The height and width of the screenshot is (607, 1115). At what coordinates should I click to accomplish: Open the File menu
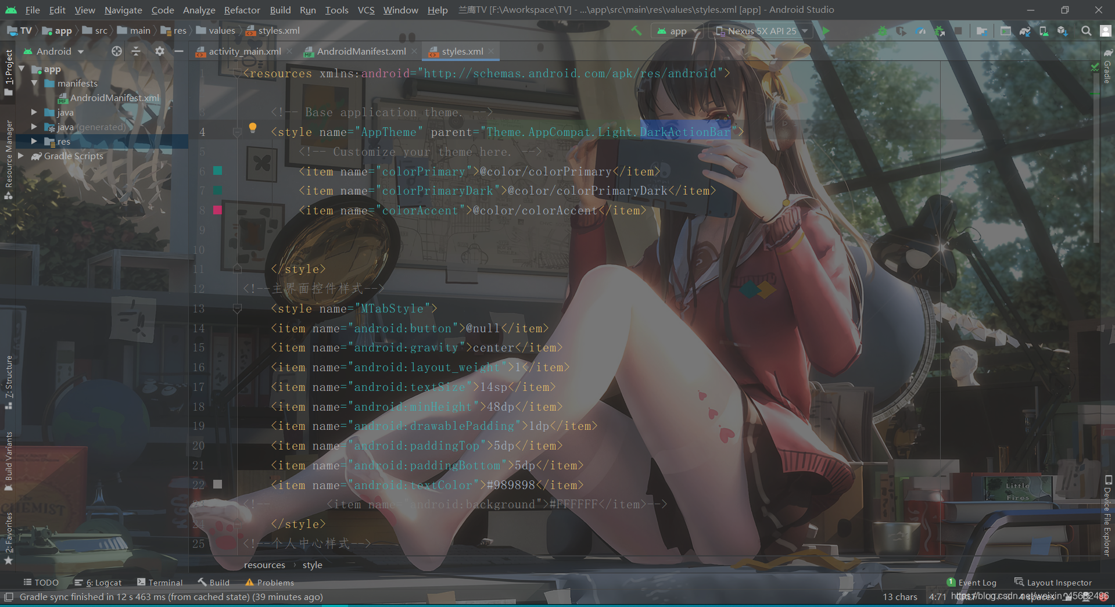[x=33, y=10]
